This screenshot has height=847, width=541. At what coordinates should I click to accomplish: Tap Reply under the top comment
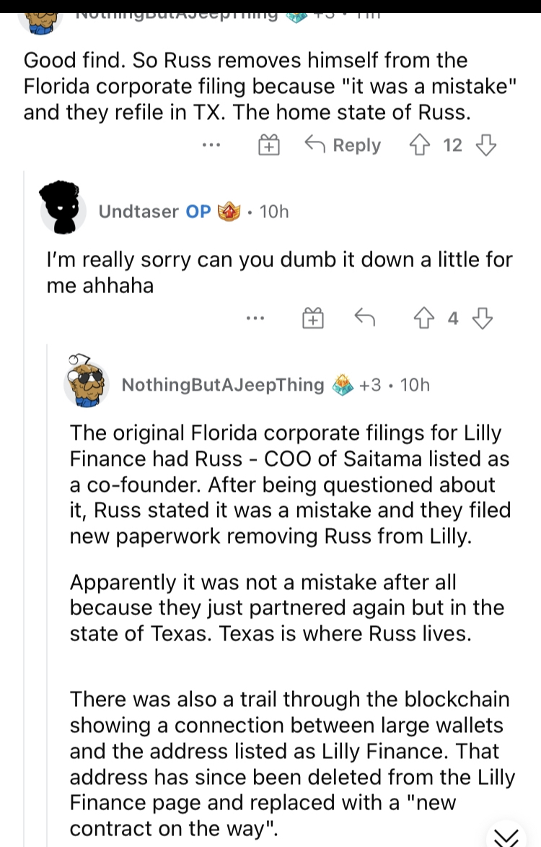tap(343, 146)
